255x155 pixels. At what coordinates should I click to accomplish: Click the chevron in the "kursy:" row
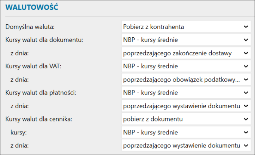click(246, 132)
